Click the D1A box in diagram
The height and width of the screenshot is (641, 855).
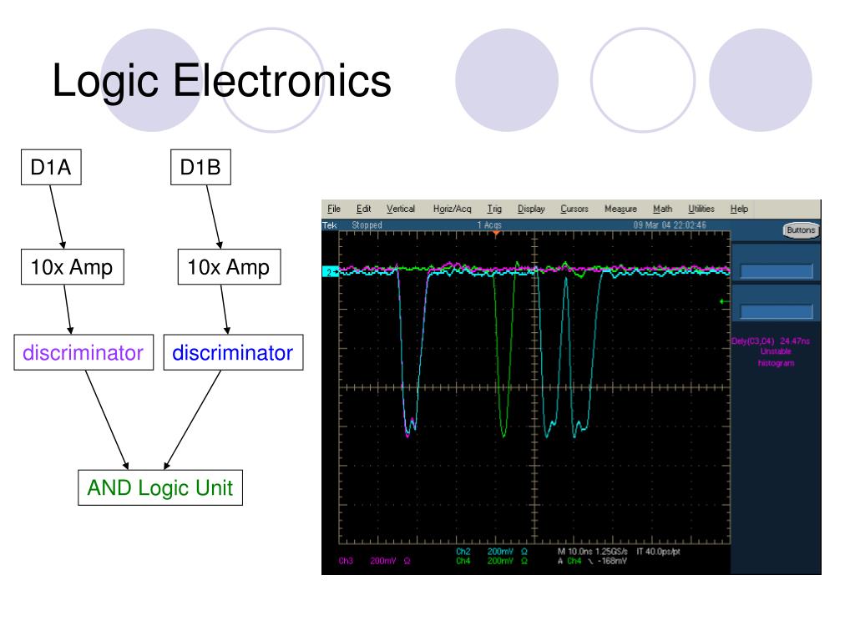coord(51,167)
